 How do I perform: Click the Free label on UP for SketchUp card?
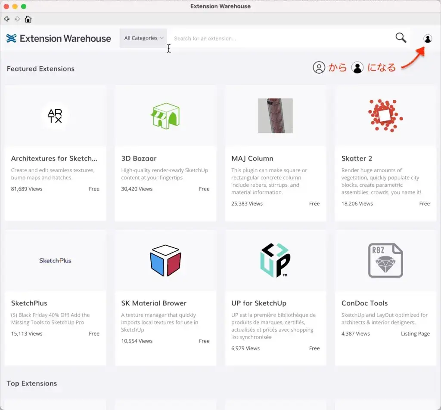point(314,348)
